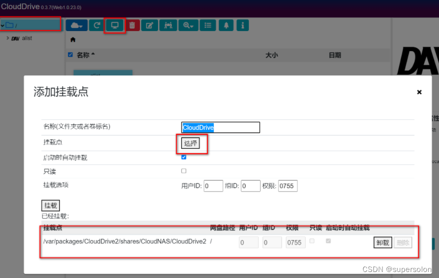Image resolution: width=439 pixels, height=278 pixels.
Task: Select the root folder in sidebar
Action: (30, 25)
